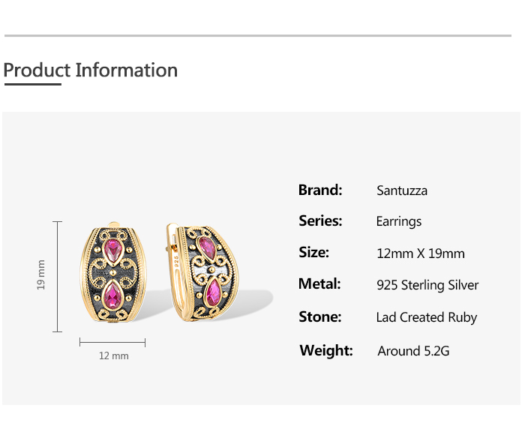
Task: Click the 12 mm width dimension label
Action: point(113,355)
